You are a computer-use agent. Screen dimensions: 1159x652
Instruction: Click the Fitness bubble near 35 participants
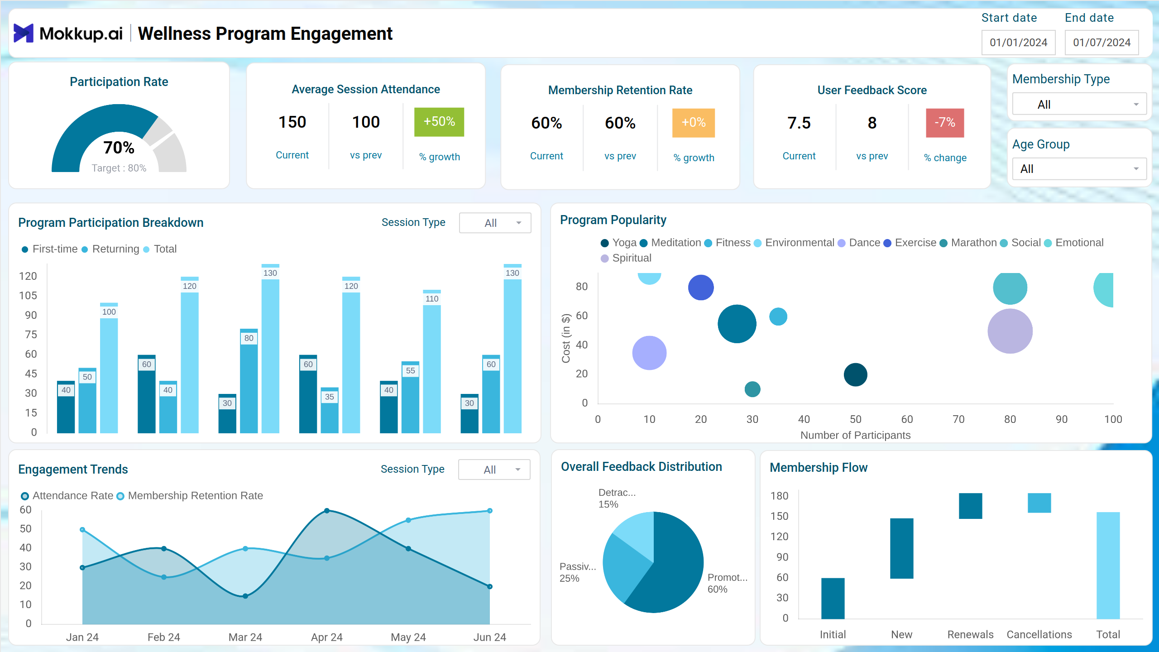[x=778, y=316]
